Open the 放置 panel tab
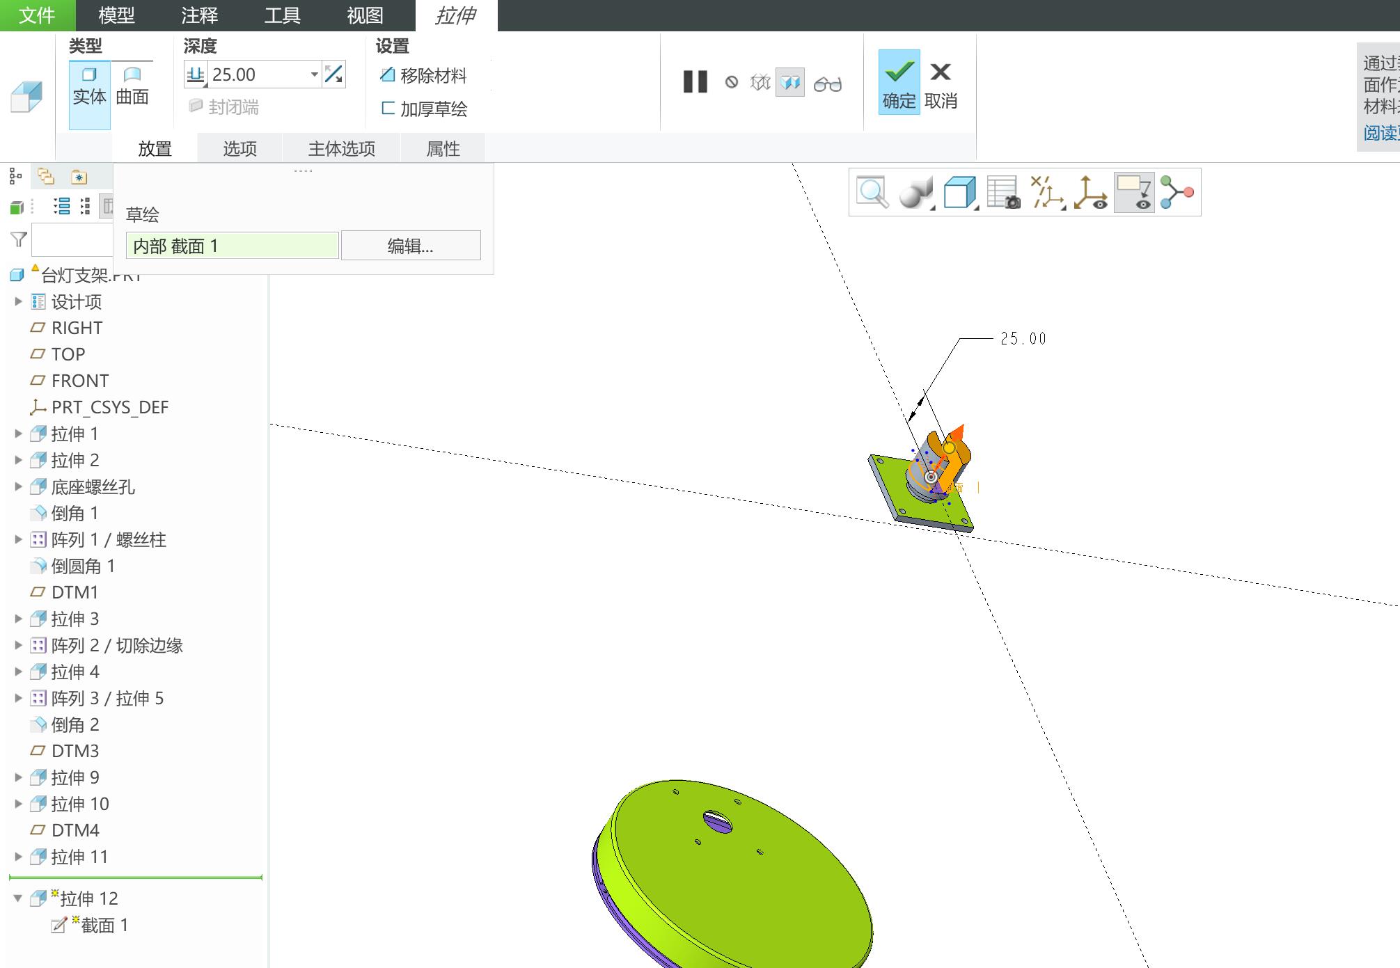Viewport: 1400px width, 968px height. point(155,149)
